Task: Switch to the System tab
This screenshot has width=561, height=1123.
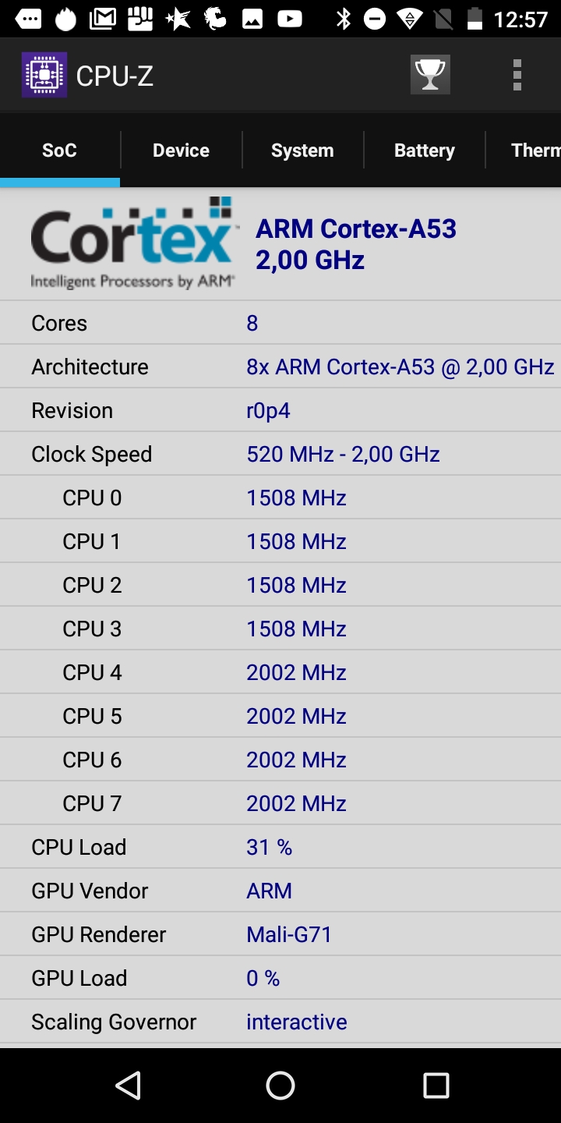Action: (x=302, y=151)
